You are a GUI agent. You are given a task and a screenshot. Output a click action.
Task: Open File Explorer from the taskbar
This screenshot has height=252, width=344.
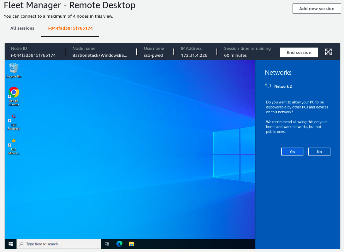point(131,244)
